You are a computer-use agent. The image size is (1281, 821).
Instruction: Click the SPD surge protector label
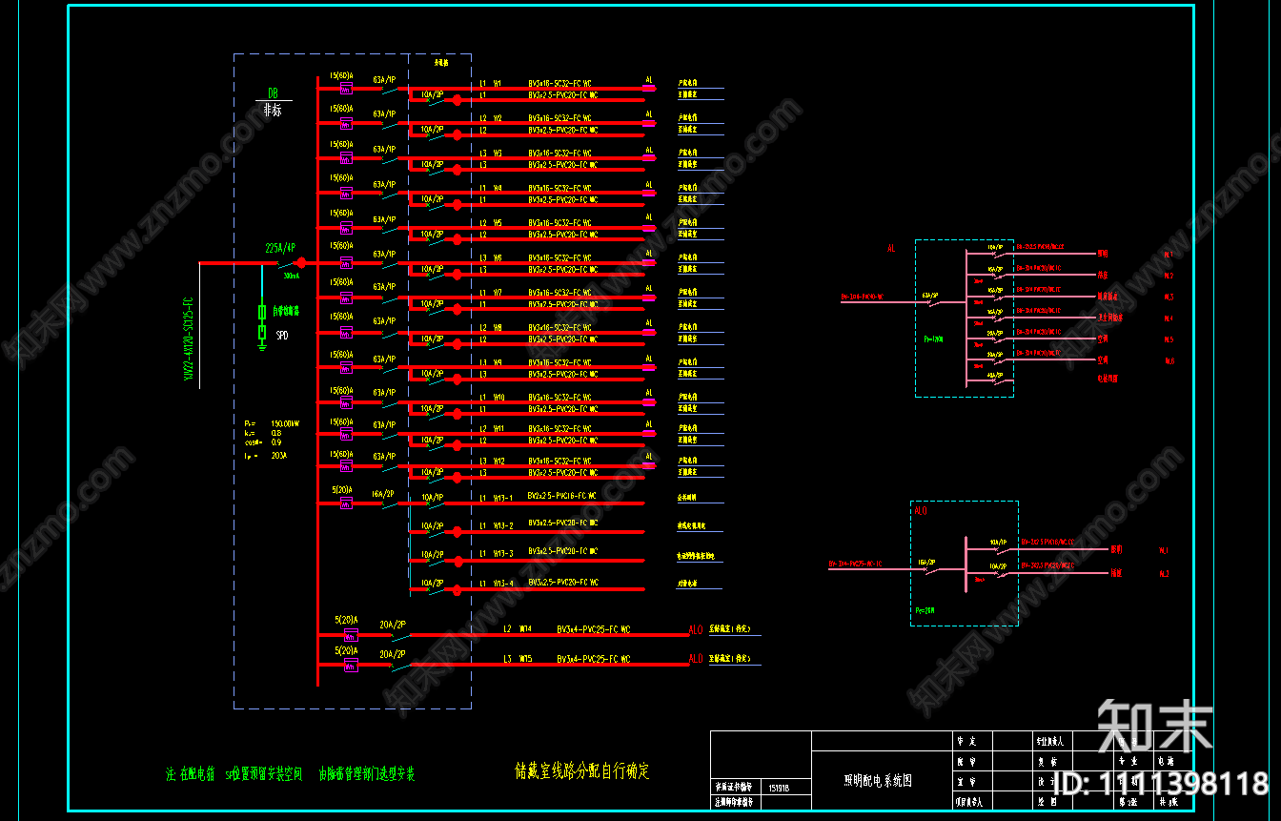[x=282, y=337]
